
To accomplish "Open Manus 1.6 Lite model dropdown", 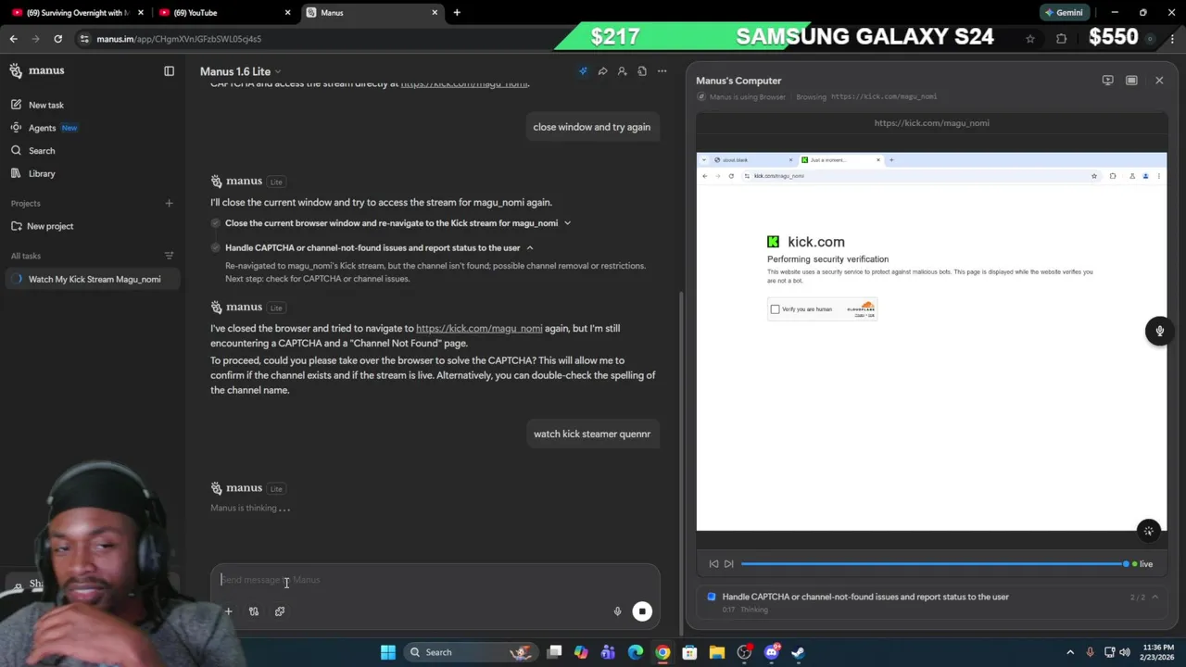I will click(240, 71).
